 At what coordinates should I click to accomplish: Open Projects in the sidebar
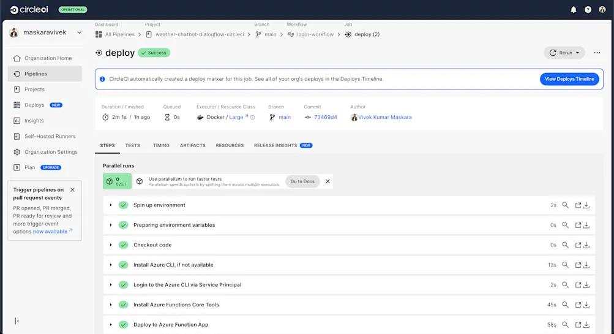tap(45, 89)
